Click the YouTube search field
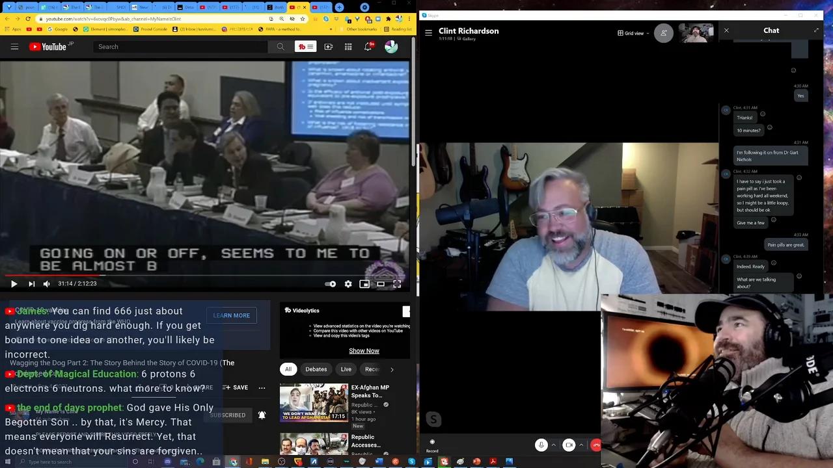833x468 pixels. tap(182, 47)
